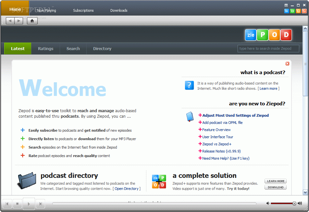The height and width of the screenshot is (212, 309).
Task: Select the Ratings tab
Action: point(45,49)
